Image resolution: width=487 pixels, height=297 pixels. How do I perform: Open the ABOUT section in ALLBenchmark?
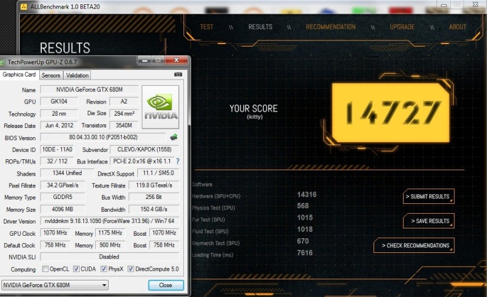(x=458, y=27)
